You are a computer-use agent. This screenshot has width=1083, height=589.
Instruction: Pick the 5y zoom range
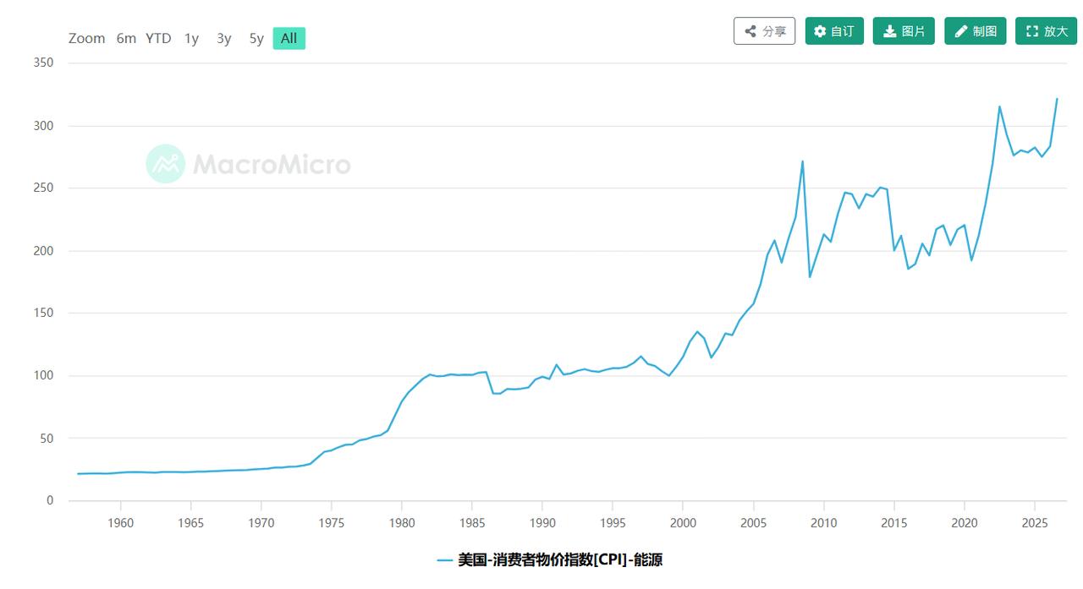pos(256,38)
